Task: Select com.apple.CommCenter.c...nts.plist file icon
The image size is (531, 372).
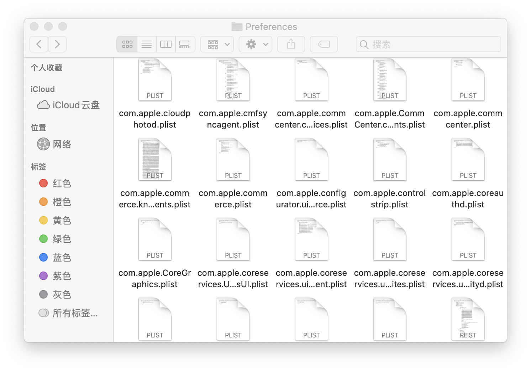Action: [390, 80]
